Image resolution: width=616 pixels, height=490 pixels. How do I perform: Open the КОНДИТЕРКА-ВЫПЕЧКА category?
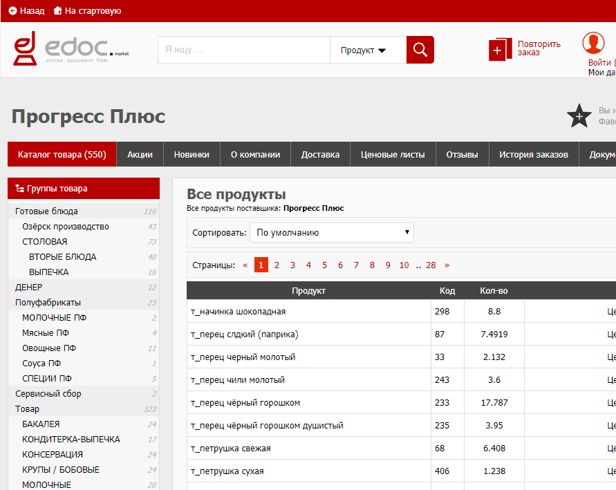(x=71, y=440)
